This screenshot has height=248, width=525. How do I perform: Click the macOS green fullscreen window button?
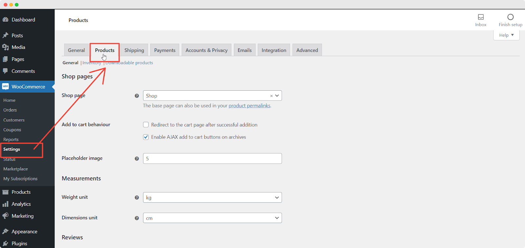(x=17, y=5)
